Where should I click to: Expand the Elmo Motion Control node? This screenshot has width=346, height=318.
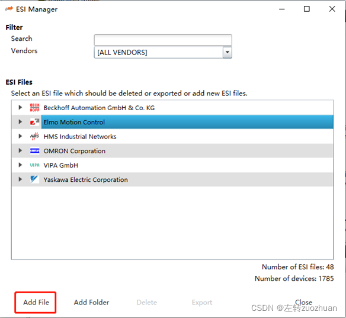tap(20, 122)
